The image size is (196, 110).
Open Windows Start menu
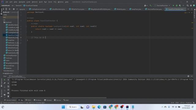pyautogui.click(x=63, y=107)
